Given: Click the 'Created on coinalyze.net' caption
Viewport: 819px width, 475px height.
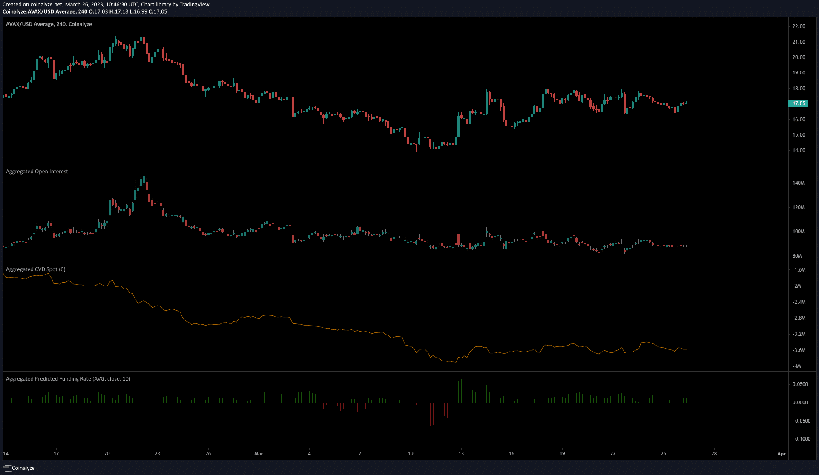Looking at the screenshot, I should coord(106,4).
